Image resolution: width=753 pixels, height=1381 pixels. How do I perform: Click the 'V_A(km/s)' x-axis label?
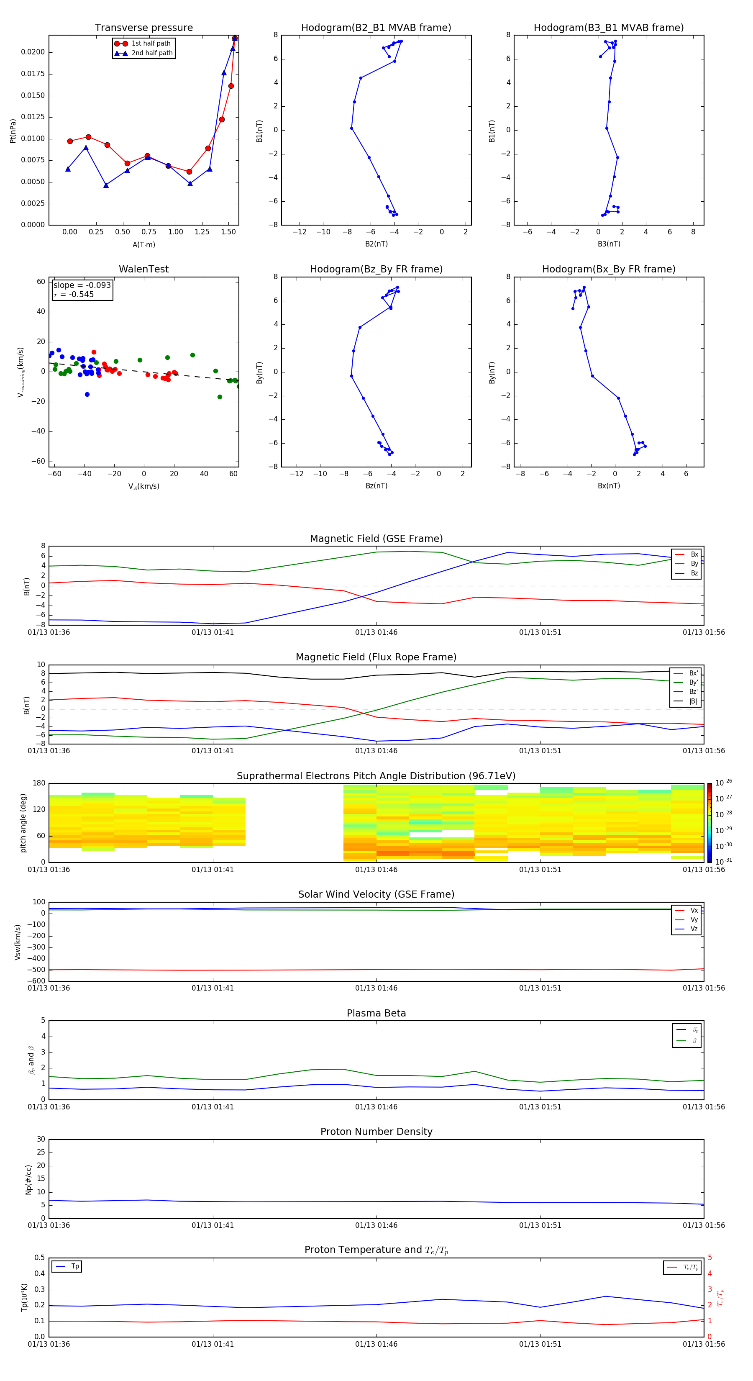pyautogui.click(x=143, y=487)
